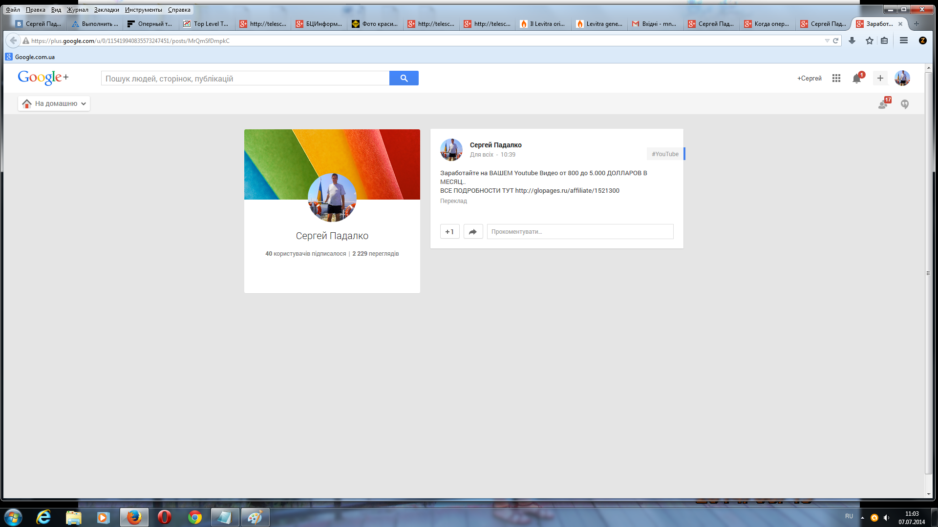The image size is (938, 527).
Task: Open the Инструменты menu
Action: point(143,10)
